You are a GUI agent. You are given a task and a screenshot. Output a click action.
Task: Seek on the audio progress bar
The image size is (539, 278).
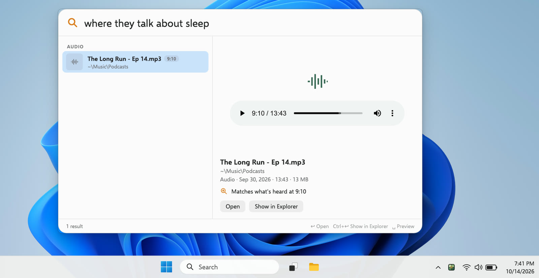[328, 113]
